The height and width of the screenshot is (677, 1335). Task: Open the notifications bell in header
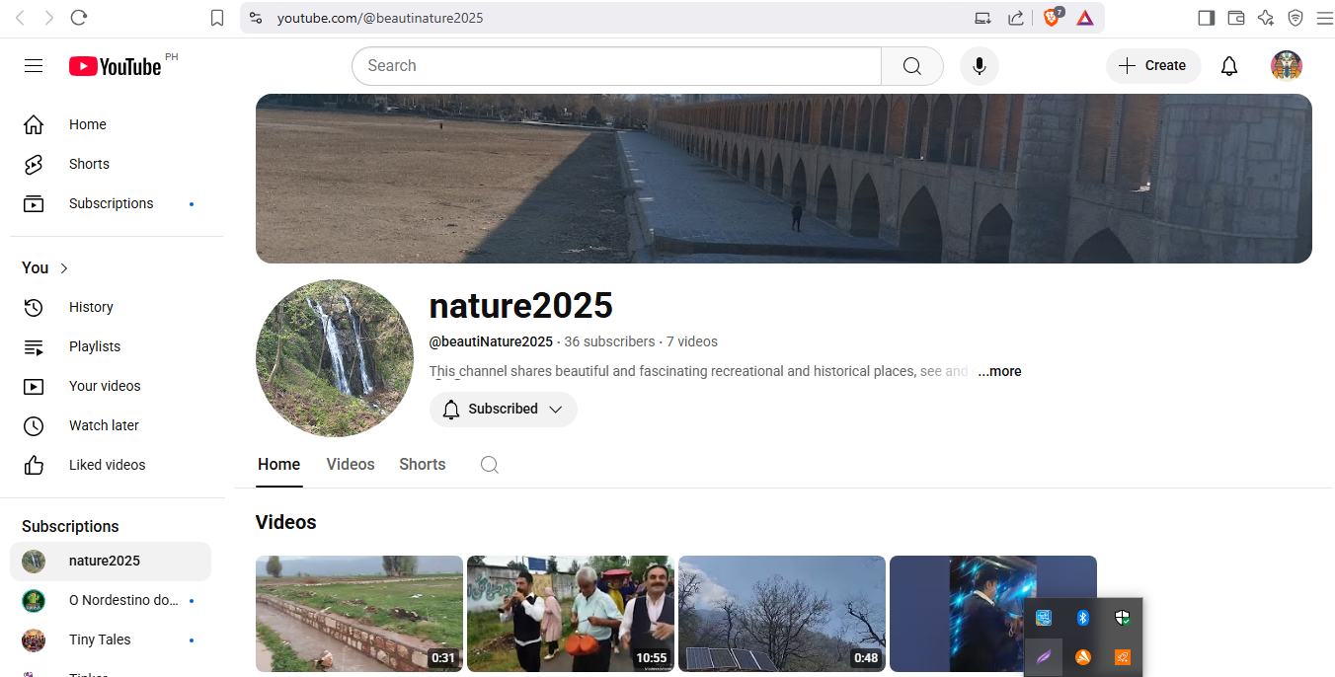[x=1229, y=66]
